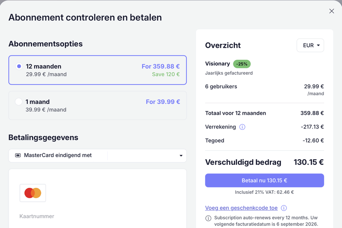The height and width of the screenshot is (228, 342).
Task: Click the For 39.99 € monthly price
Action: click(x=163, y=102)
